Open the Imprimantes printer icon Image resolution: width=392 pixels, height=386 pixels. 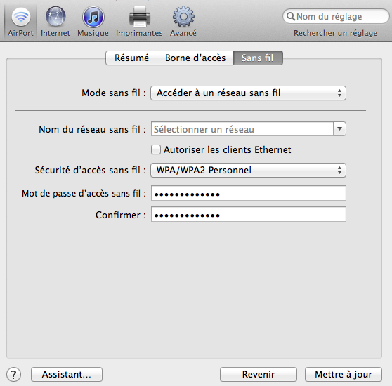(140, 16)
